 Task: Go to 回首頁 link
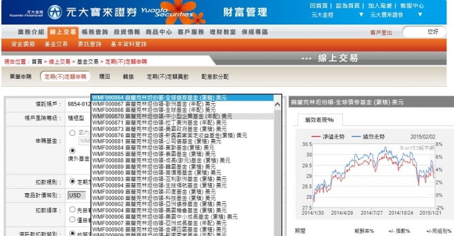(318, 6)
